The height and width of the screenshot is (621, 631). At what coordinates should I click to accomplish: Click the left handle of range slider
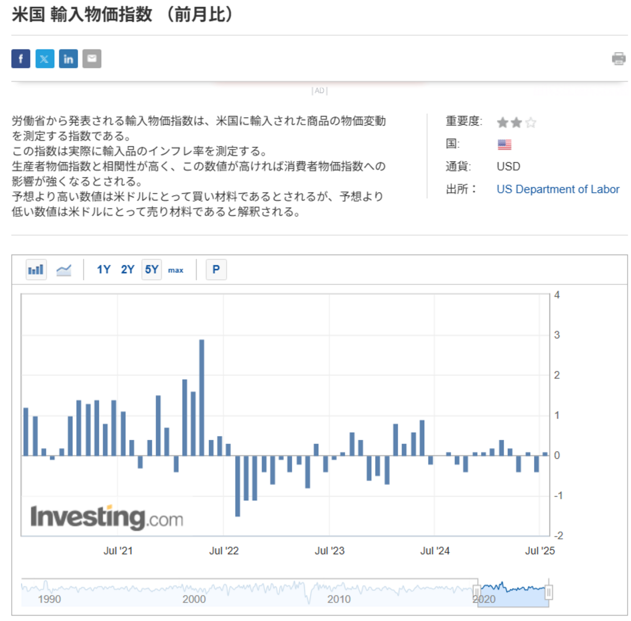click(x=477, y=592)
